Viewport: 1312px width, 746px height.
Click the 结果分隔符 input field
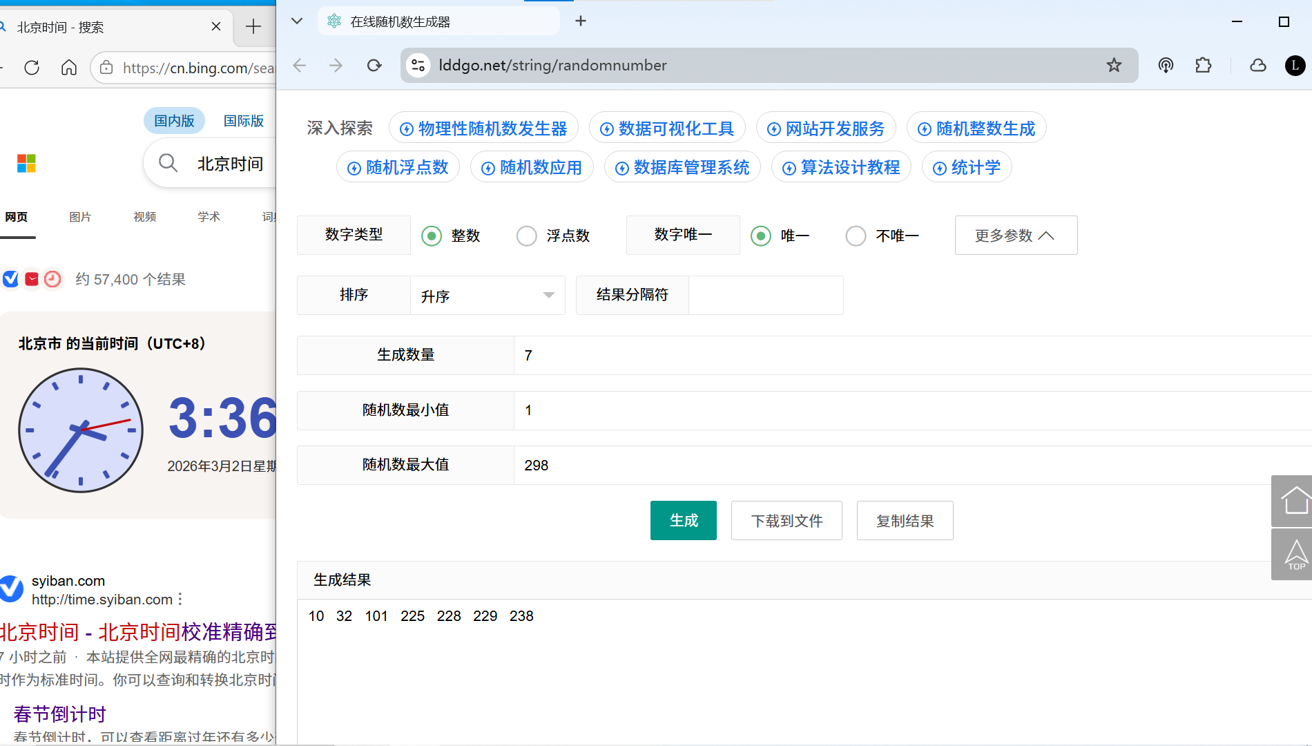(x=766, y=296)
